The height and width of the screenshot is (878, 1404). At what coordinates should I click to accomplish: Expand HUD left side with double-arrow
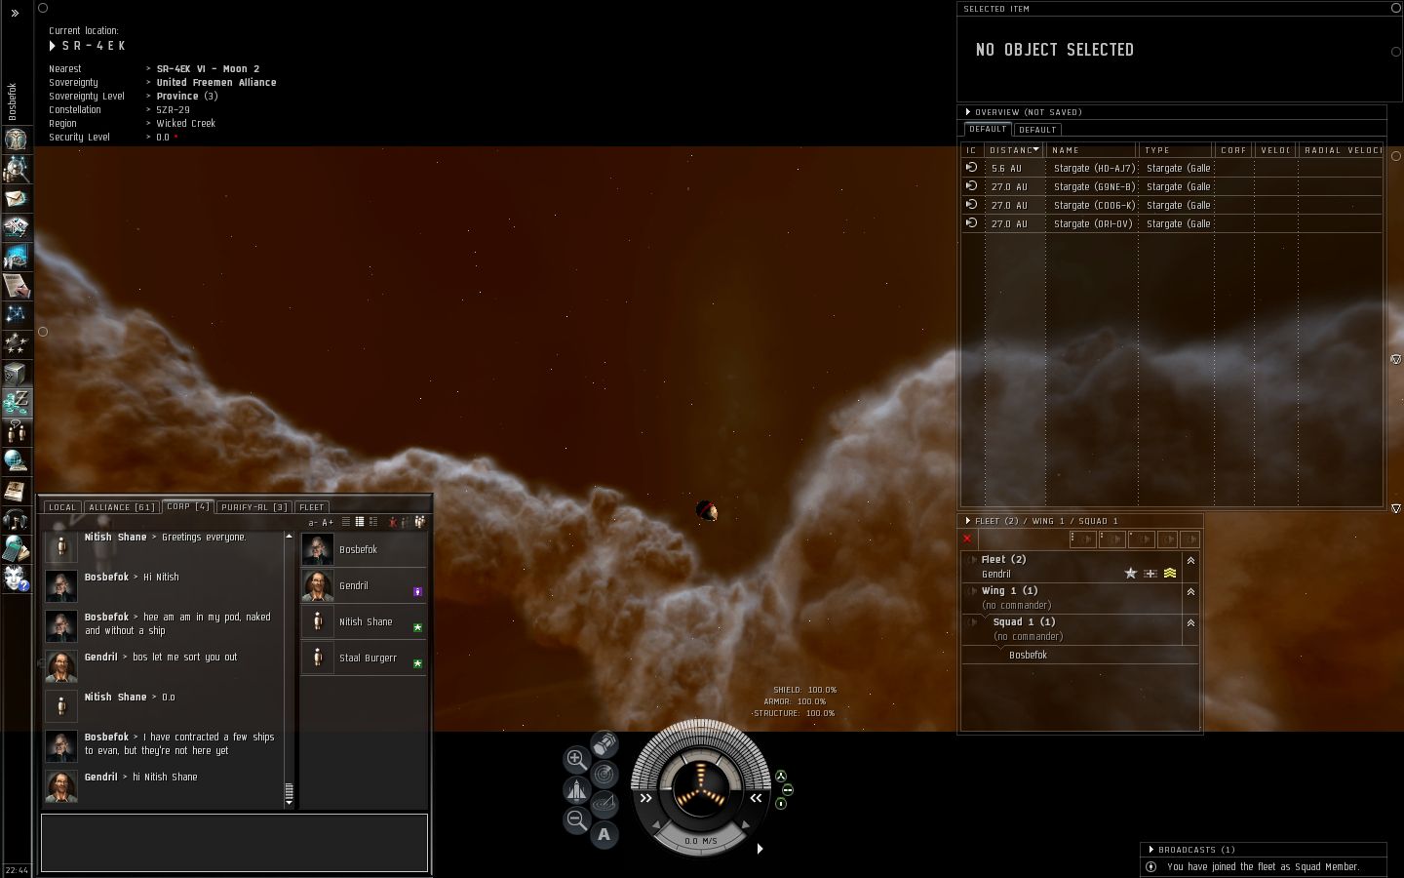tap(645, 798)
